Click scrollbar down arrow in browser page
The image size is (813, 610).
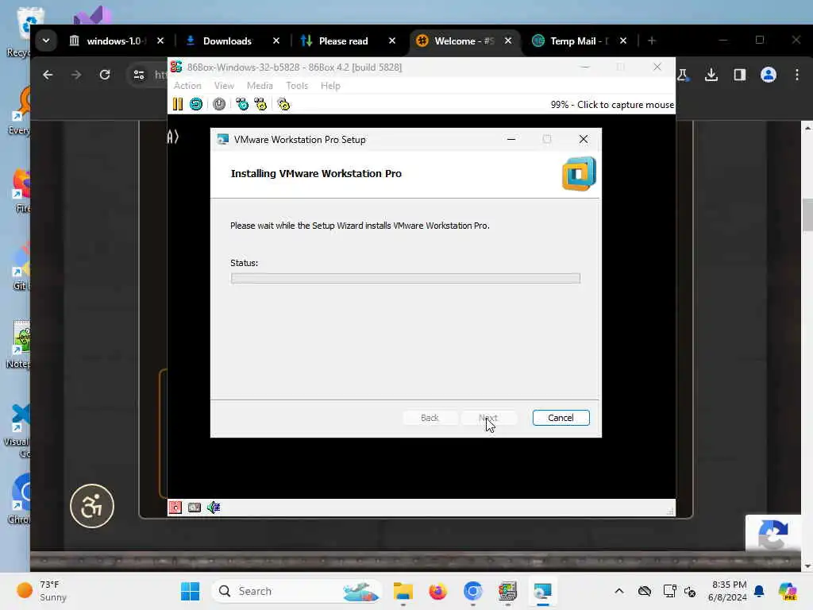(807, 566)
